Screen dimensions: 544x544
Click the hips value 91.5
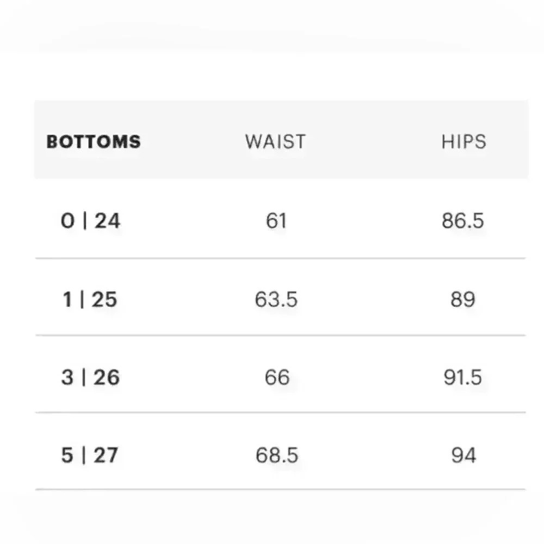pyautogui.click(x=463, y=377)
